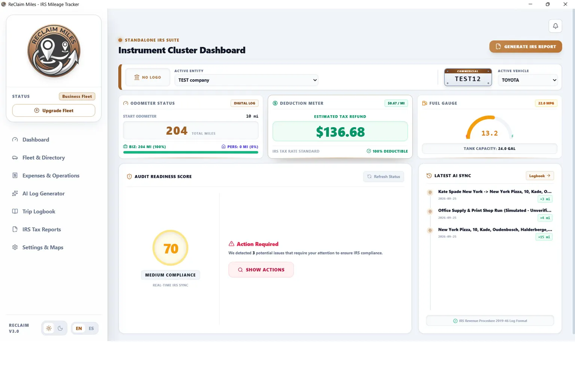Screen dimensions: 575x386
Task: Switch to light theme sun toggle
Action: pos(49,328)
